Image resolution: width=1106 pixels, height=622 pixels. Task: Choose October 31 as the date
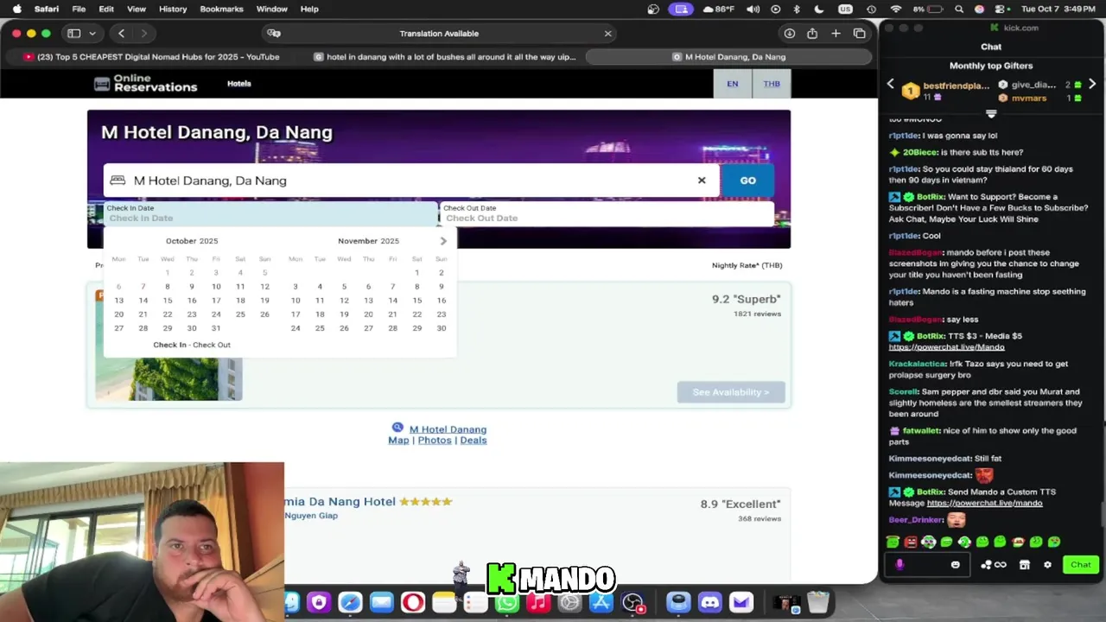click(x=216, y=328)
